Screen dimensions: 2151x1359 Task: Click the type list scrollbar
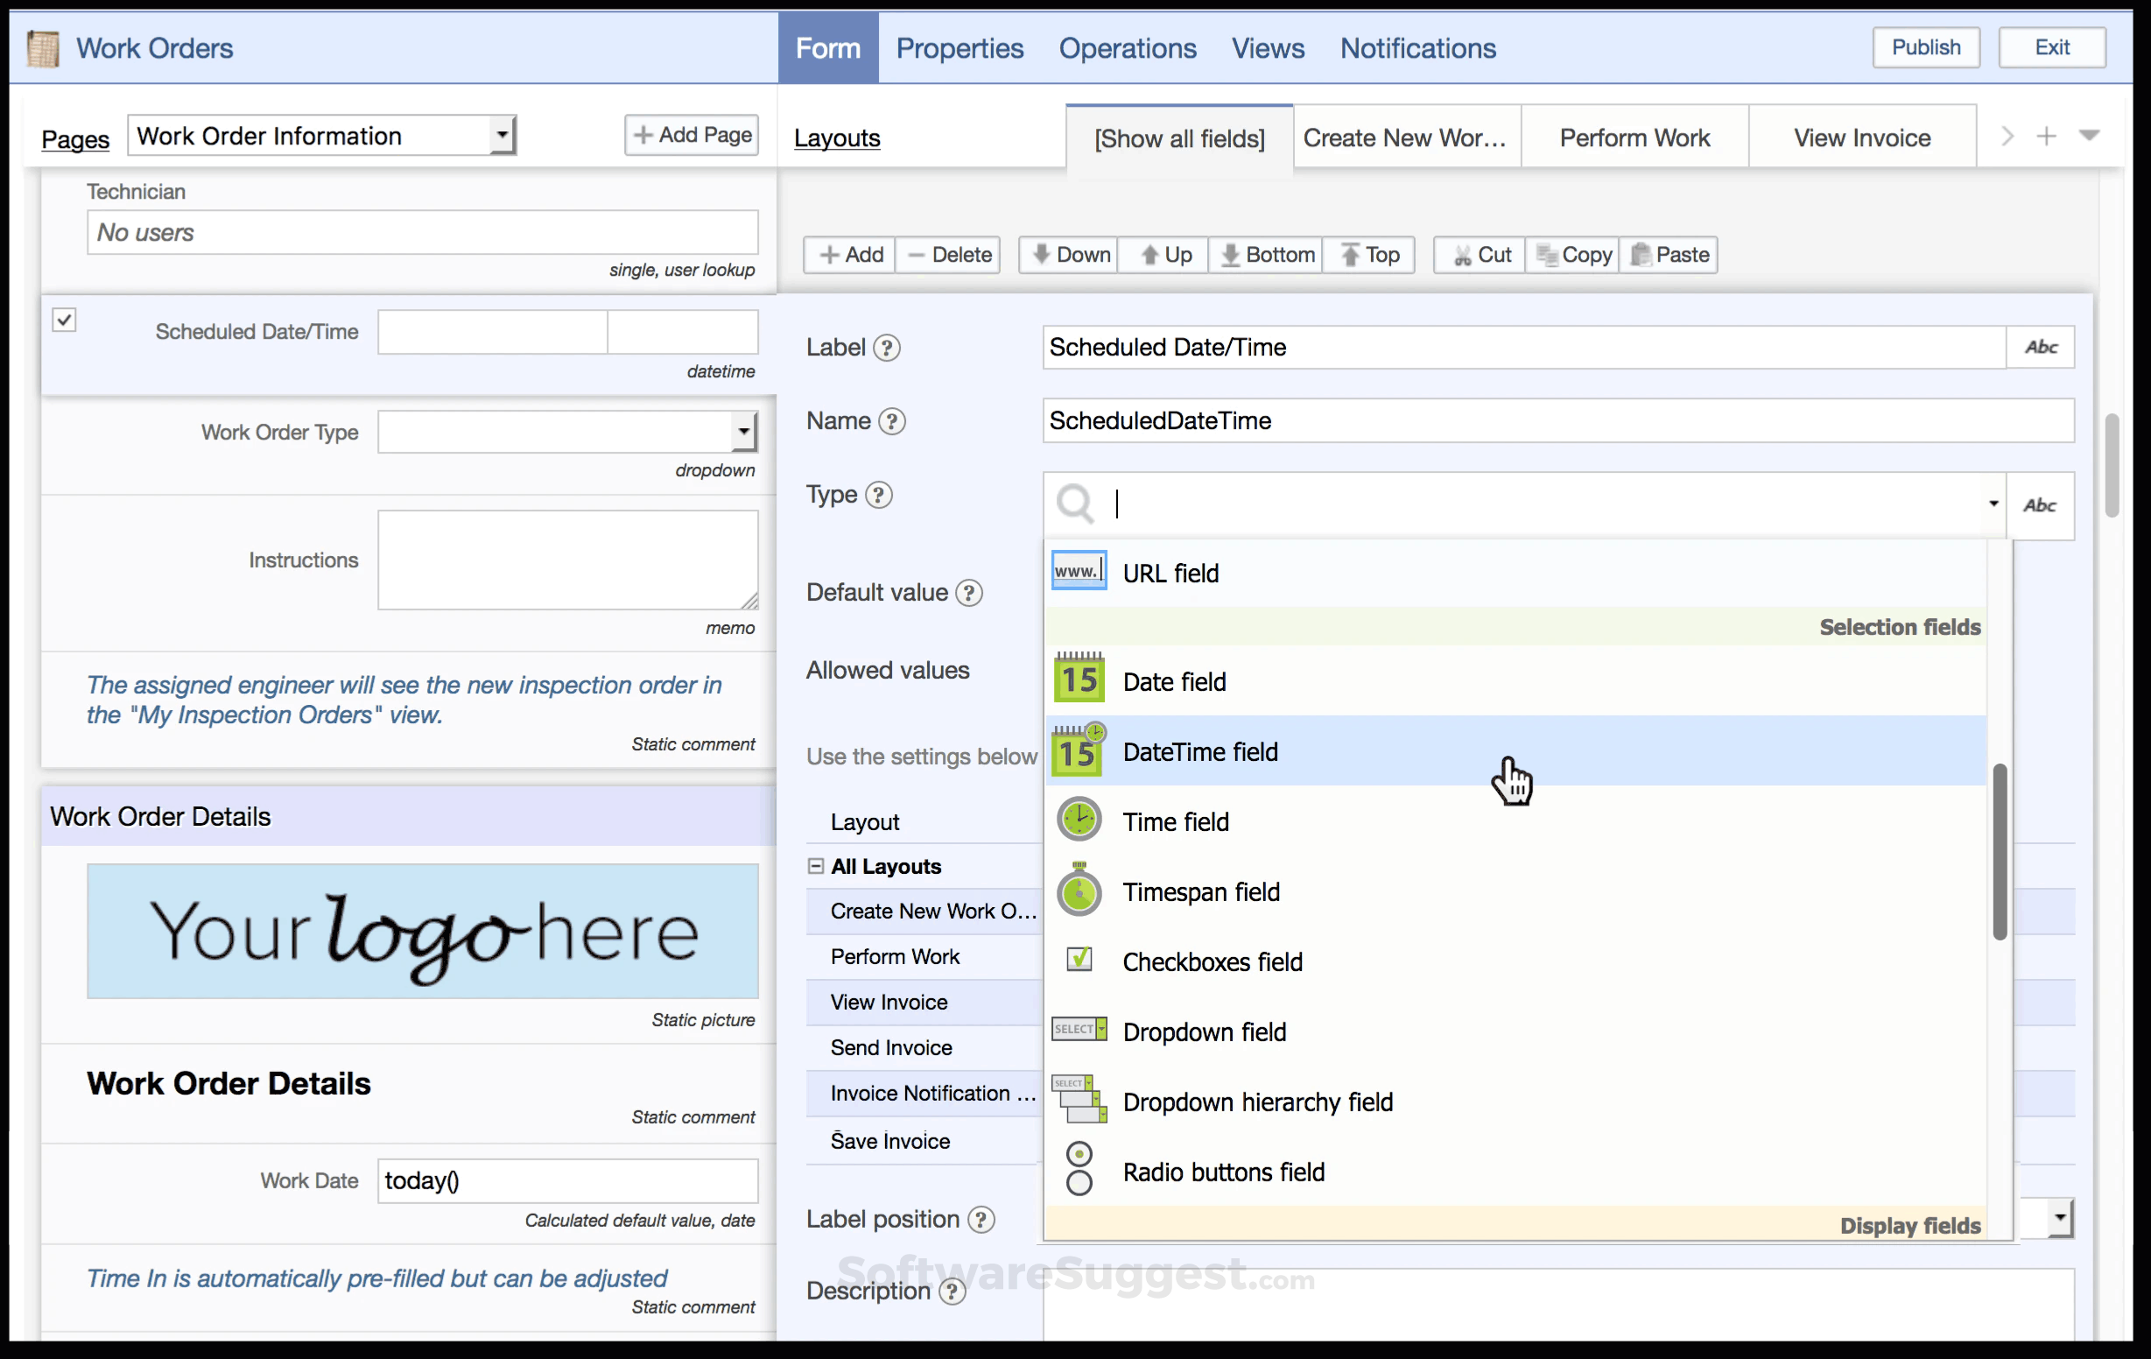[x=2000, y=851]
